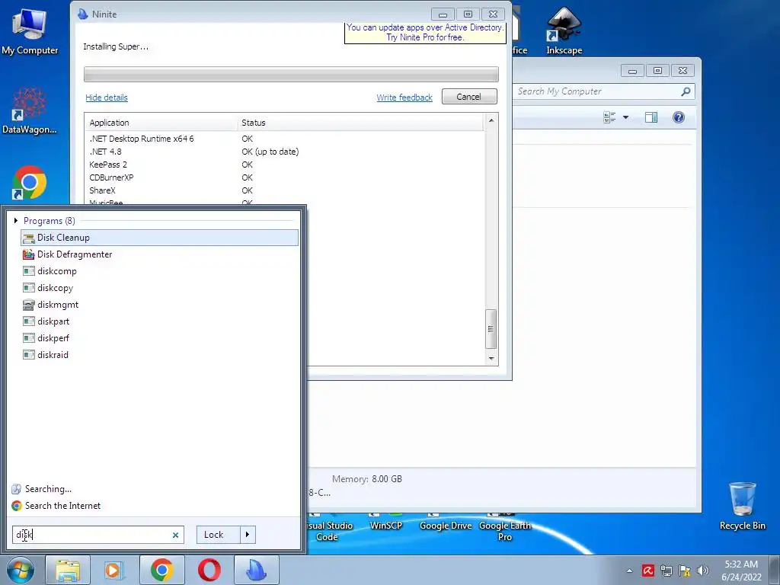Open Opera from the taskbar
The height and width of the screenshot is (585, 780).
(x=209, y=570)
